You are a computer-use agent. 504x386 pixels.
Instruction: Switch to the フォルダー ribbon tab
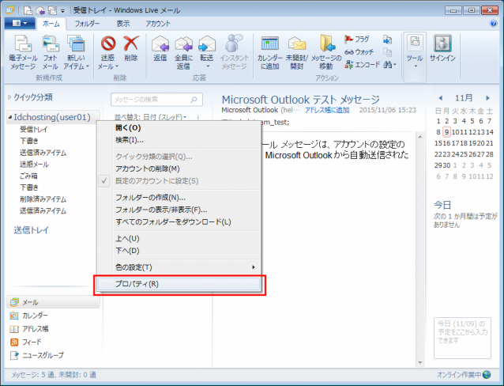[x=88, y=24]
